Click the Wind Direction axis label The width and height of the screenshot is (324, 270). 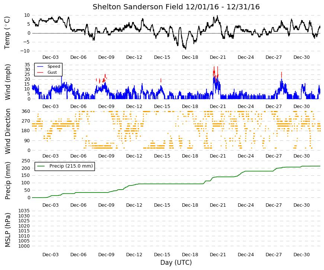(7, 131)
